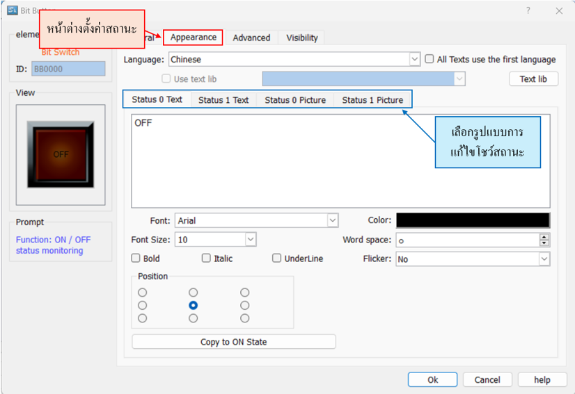Select the bottom-right Position radio button
The height and width of the screenshot is (394, 575).
[x=244, y=318]
